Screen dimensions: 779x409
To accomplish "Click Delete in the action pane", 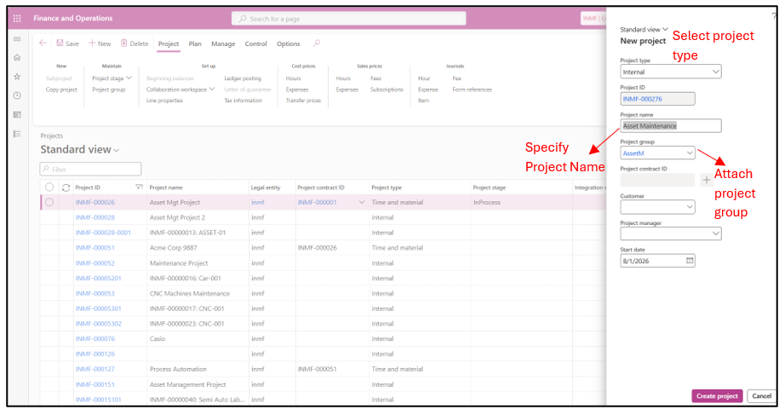I will 135,43.
